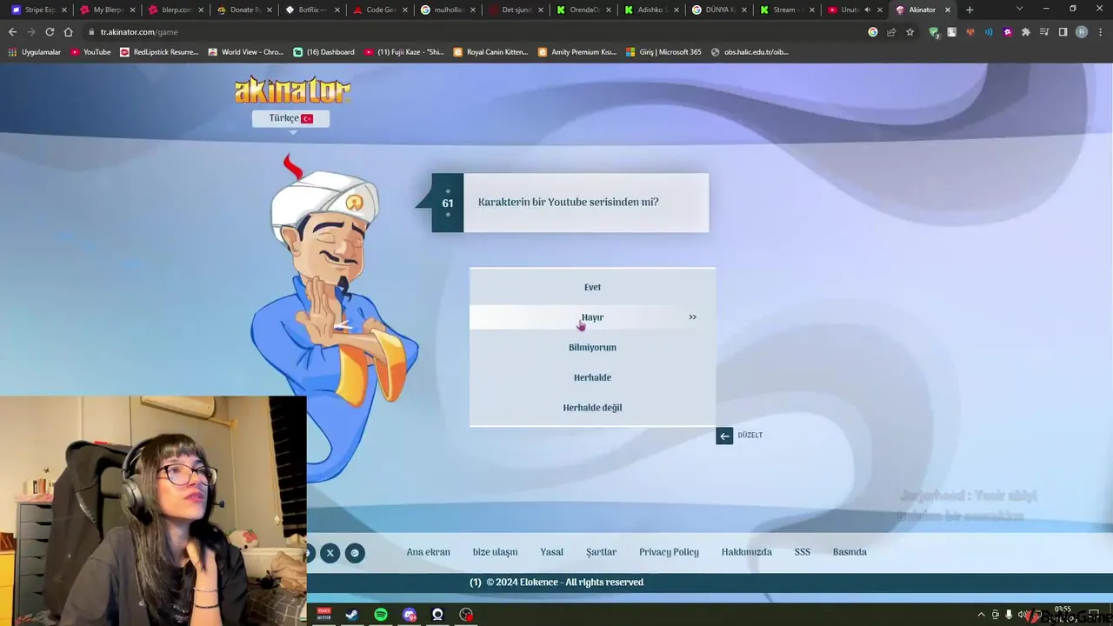
Task: Click the share page icon
Action: tap(891, 32)
